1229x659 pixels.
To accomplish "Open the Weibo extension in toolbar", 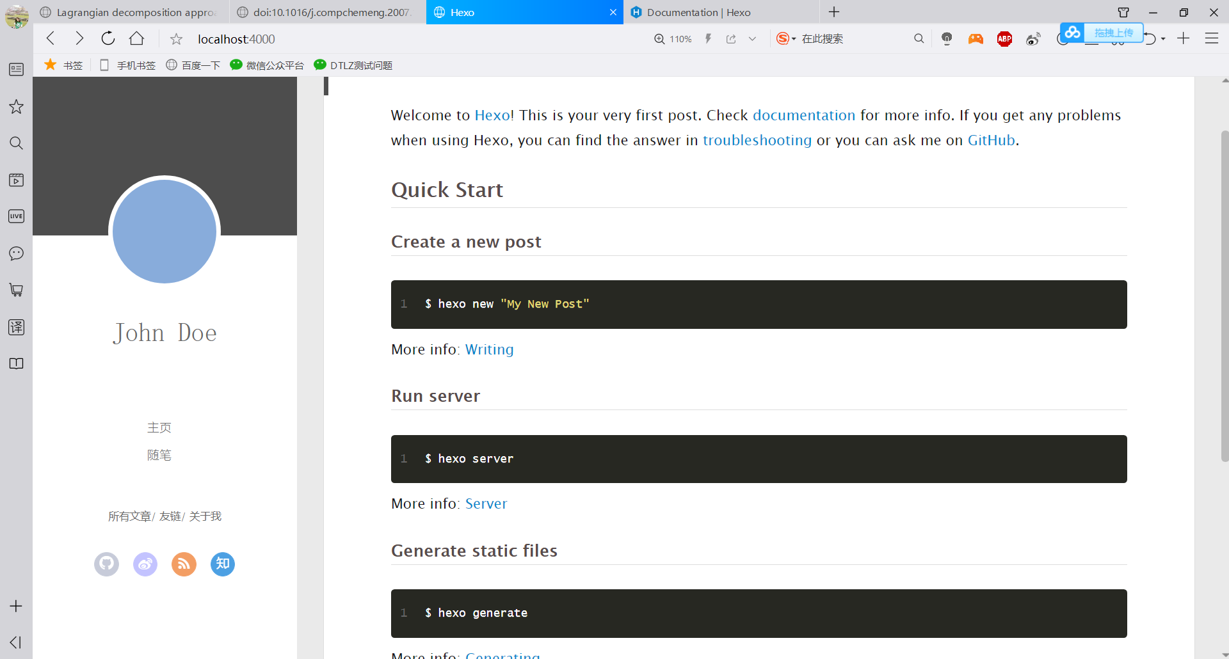I will [1033, 39].
